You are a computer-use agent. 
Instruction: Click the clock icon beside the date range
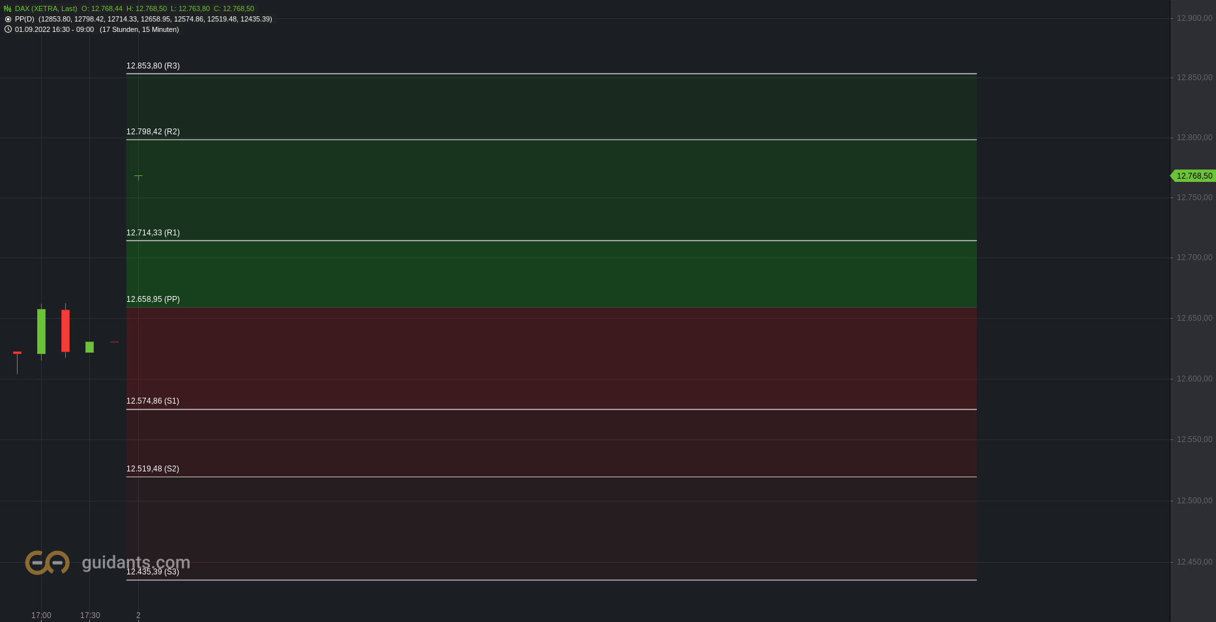pos(8,29)
